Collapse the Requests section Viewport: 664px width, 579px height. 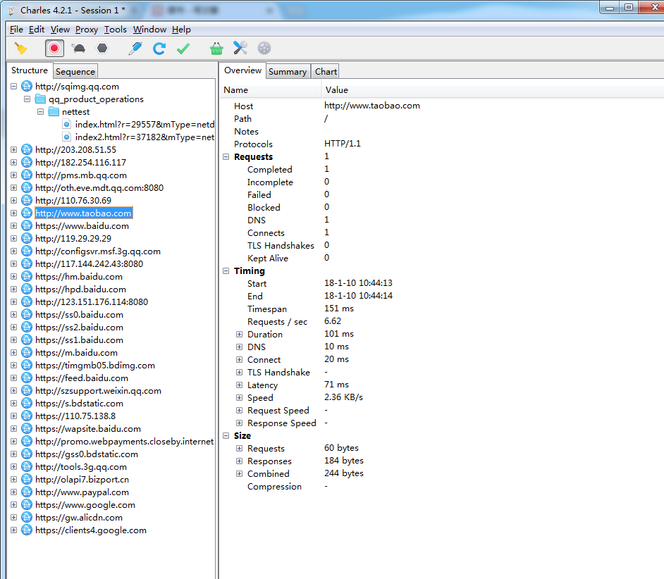coord(226,157)
